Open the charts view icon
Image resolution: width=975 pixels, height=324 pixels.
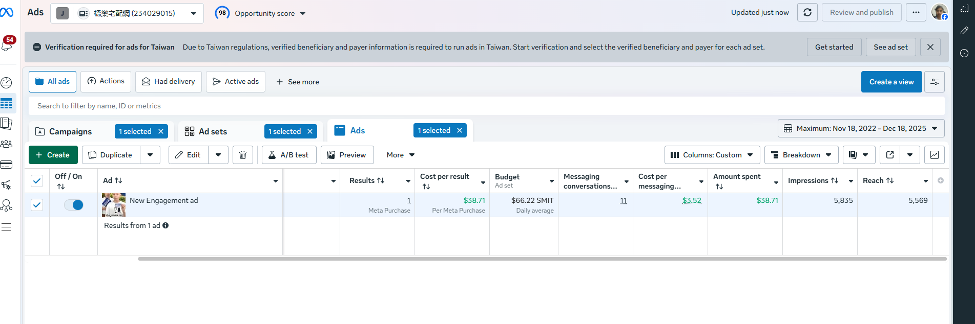coord(934,155)
